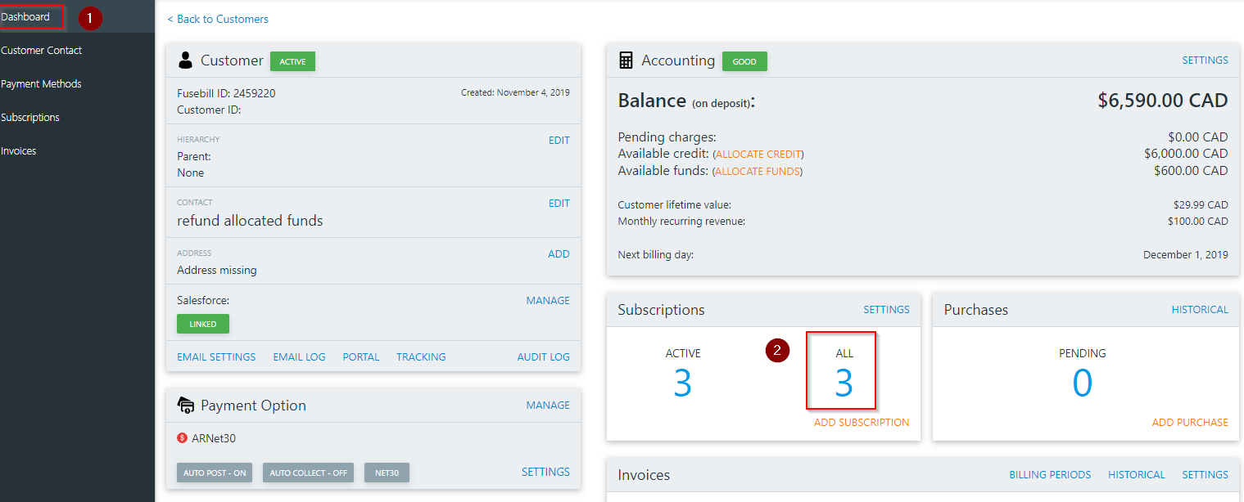Go to Payment Methods in sidebar
The image size is (1244, 502).
(41, 83)
